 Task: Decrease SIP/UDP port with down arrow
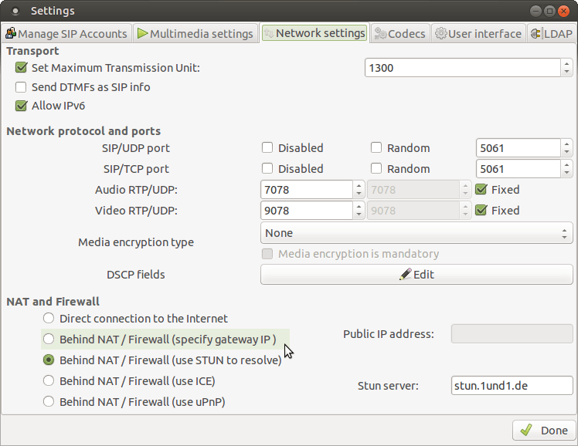566,152
